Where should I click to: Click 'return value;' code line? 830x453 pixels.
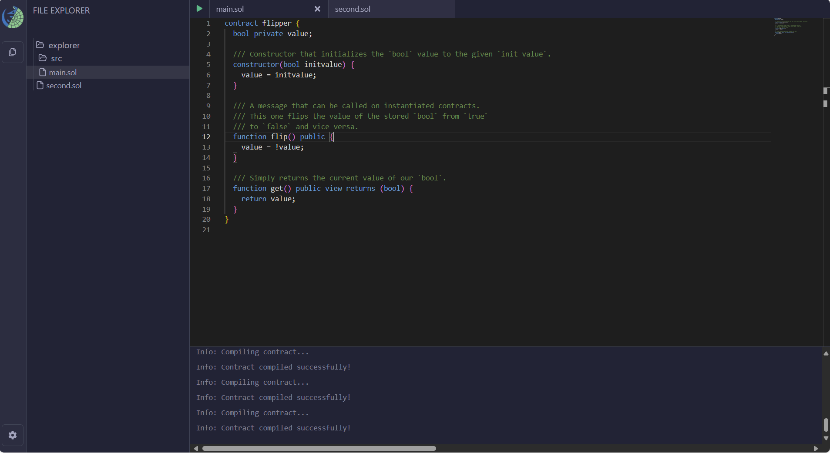(268, 199)
